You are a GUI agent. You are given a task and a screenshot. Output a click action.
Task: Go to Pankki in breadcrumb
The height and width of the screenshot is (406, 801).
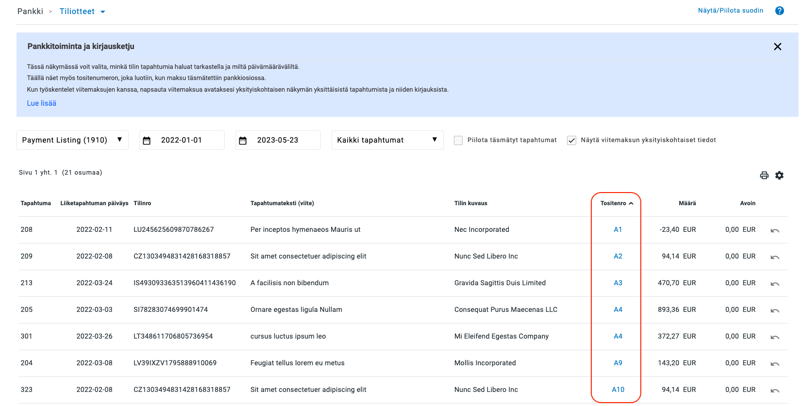coord(30,11)
